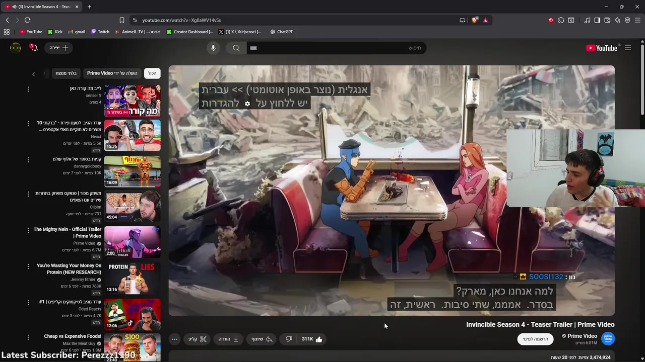This screenshot has height=362, width=645.
Task: Click the video player area
Action: (x=392, y=191)
